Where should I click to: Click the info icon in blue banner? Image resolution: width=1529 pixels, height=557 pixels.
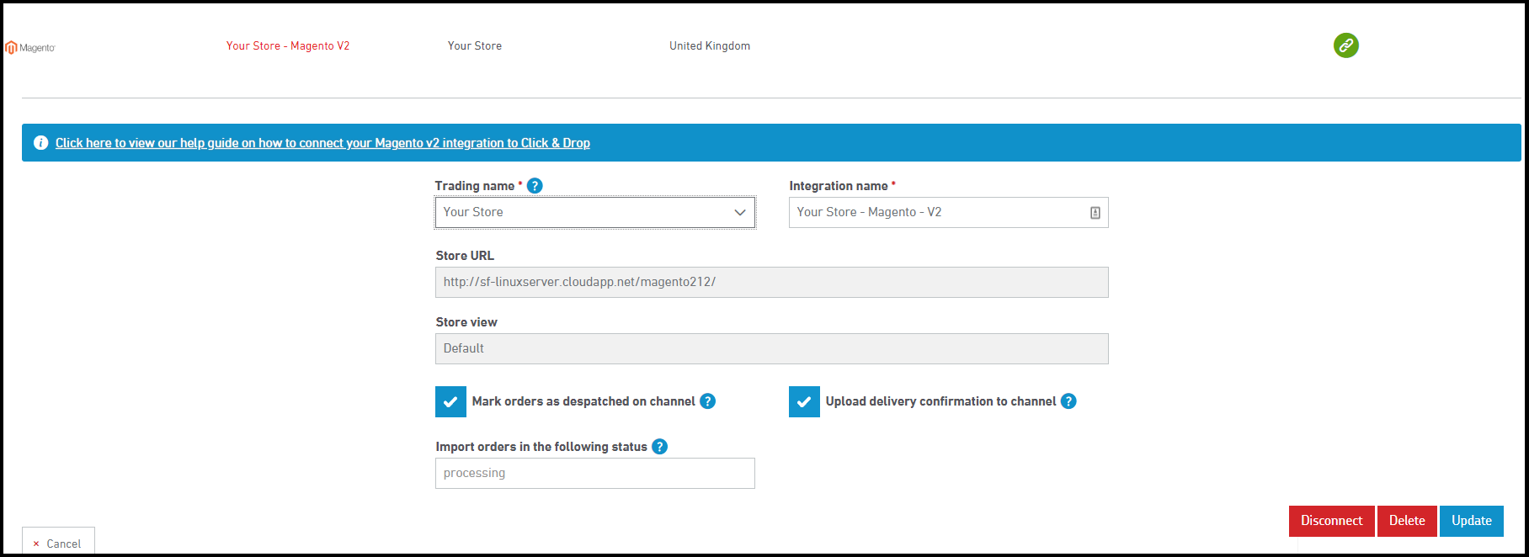(40, 143)
